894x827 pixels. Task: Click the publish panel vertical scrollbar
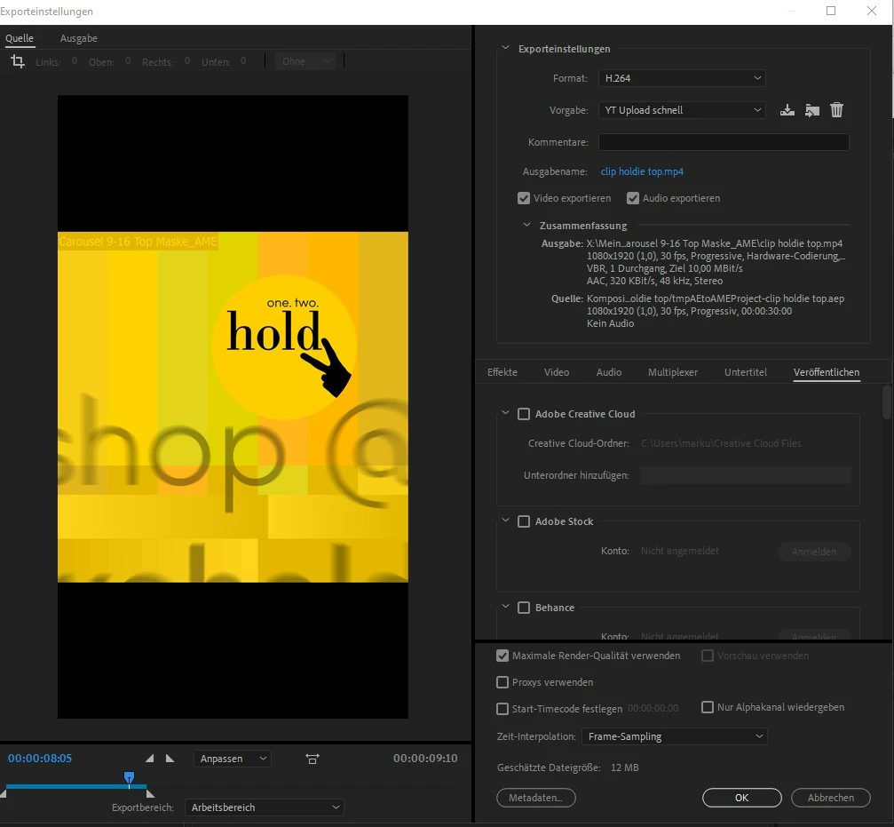click(886, 402)
